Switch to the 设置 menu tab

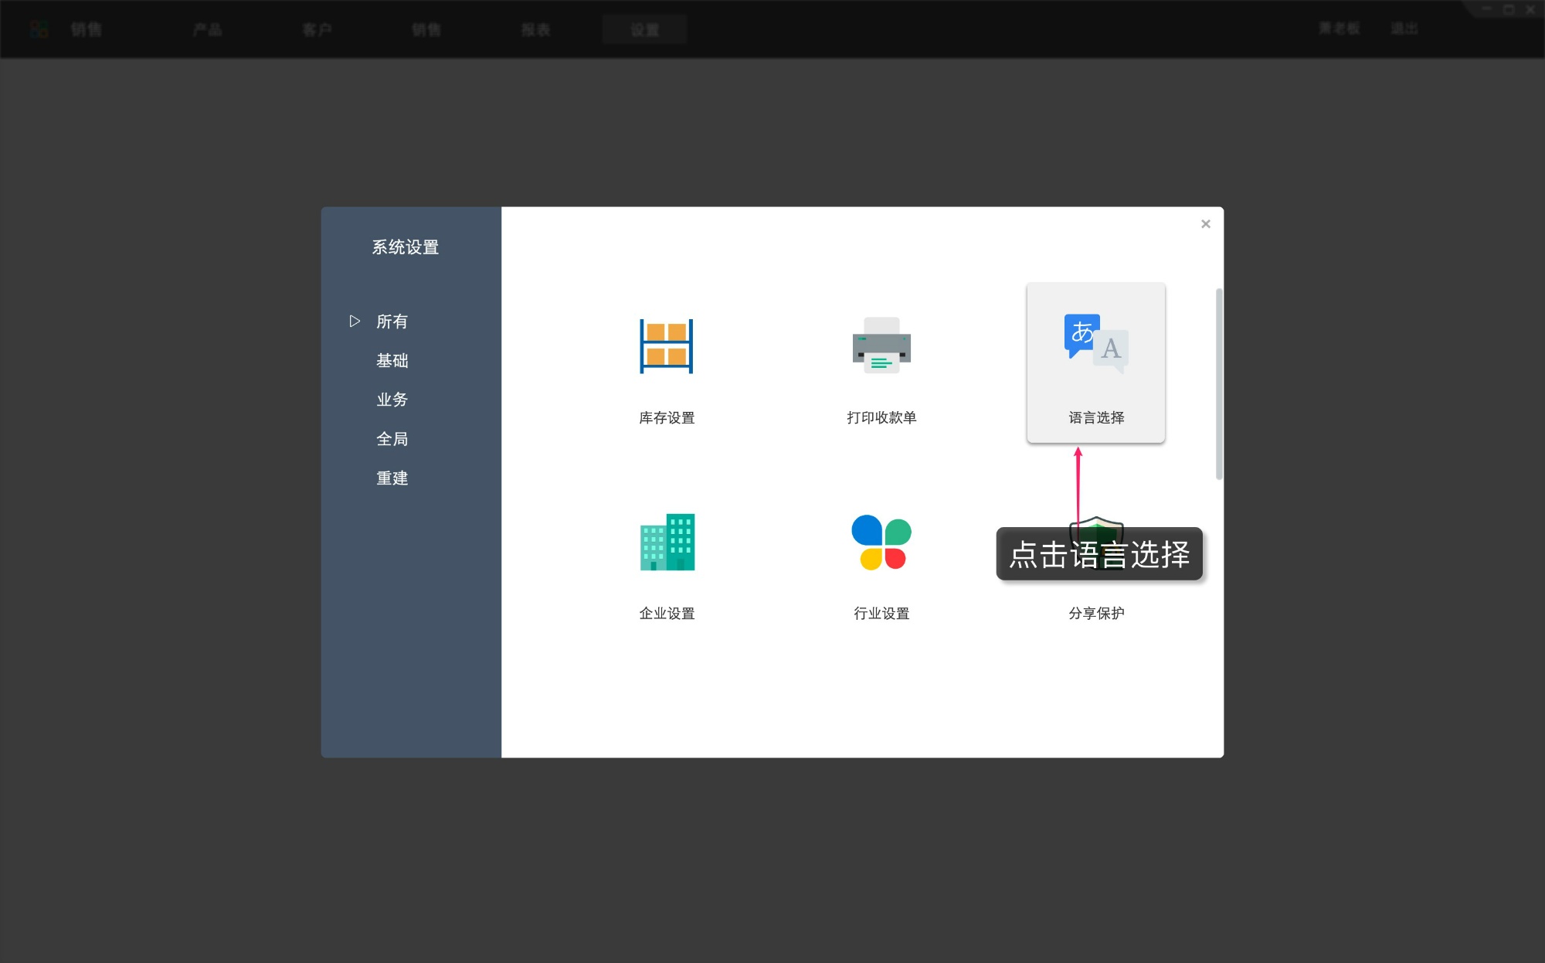[645, 29]
